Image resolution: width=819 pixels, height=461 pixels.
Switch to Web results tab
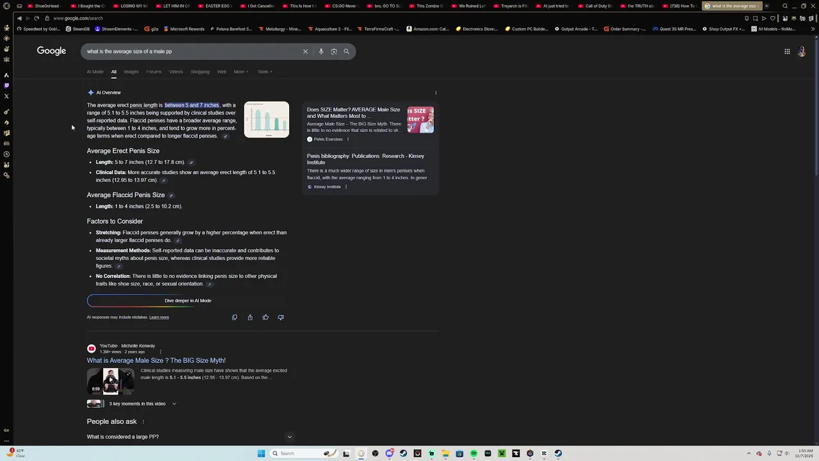pyautogui.click(x=221, y=72)
